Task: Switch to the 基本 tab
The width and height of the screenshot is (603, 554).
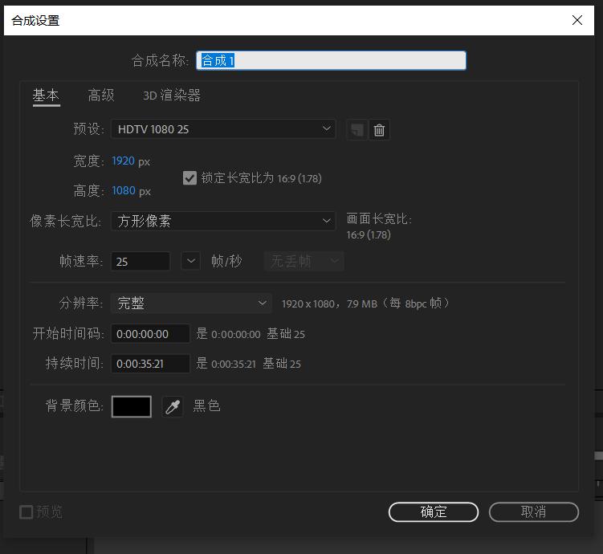Action: tap(46, 96)
